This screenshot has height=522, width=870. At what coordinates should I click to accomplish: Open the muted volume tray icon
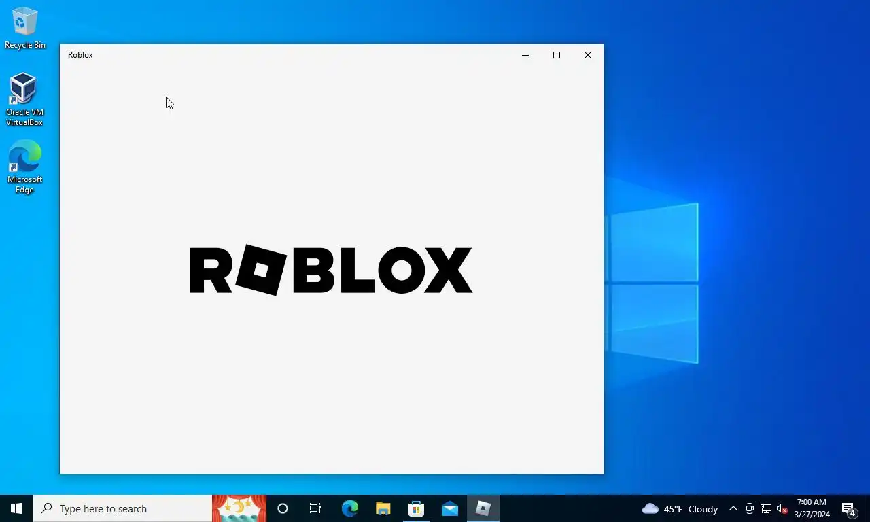782,508
